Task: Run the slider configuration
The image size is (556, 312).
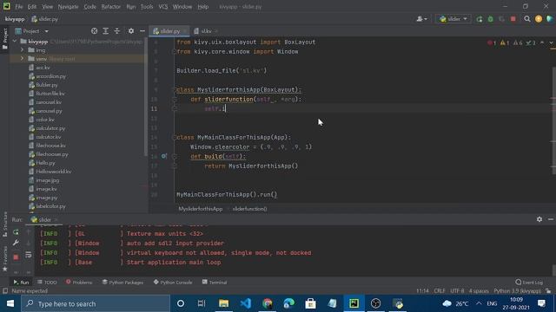Action: click(480, 19)
